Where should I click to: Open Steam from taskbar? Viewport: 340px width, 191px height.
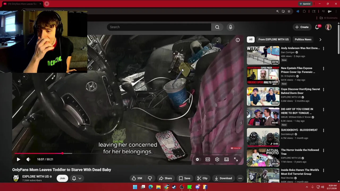pos(174,187)
